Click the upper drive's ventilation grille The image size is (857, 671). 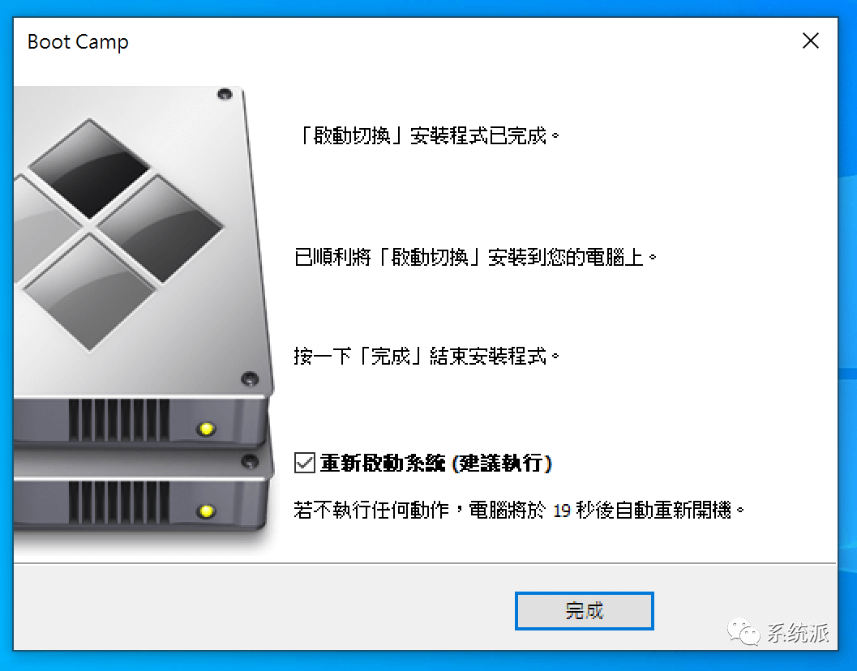pyautogui.click(x=118, y=420)
